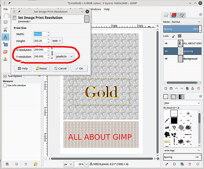The height and width of the screenshot is (169, 204).
Task: Click the Help button in dialog
Action: [x=23, y=69]
